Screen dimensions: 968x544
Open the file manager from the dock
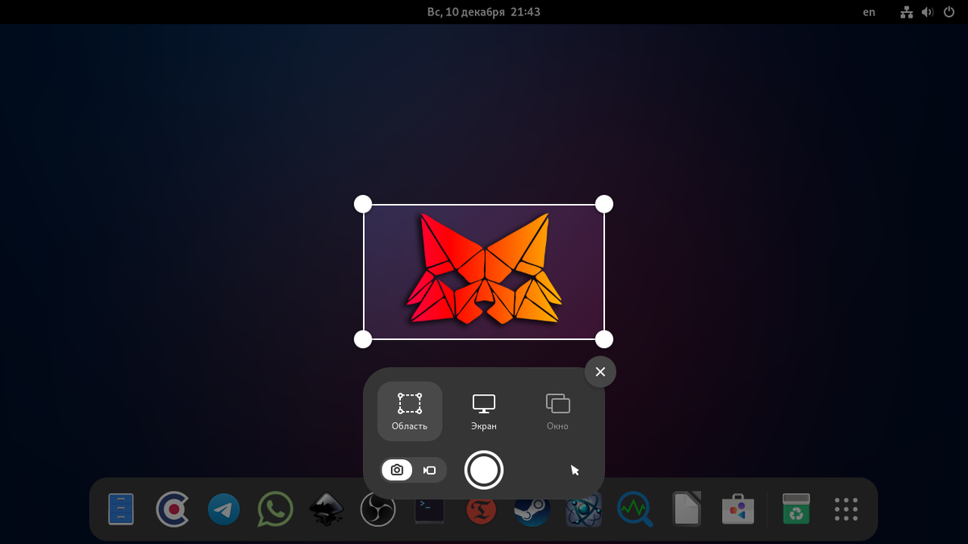(121, 509)
